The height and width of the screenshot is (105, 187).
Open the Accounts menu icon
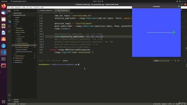pos(9,95)
